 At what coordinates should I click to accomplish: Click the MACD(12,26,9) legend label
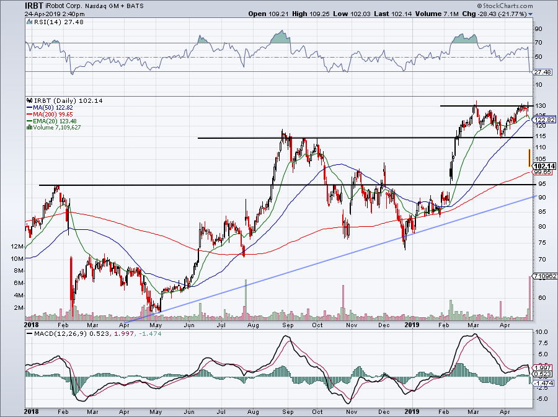(x=61, y=334)
